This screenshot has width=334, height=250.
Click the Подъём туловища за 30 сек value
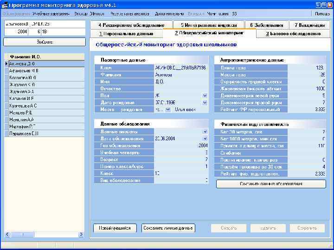307,167
